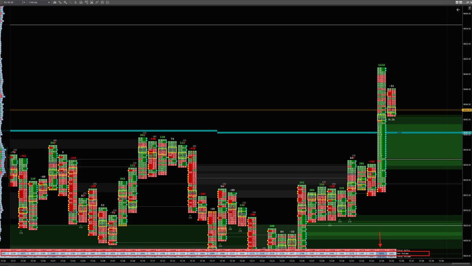Click the 3129 bar volume cell
The height and width of the screenshot is (266, 472).
(262, 254)
